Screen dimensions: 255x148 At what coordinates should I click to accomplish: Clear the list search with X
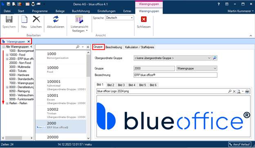point(88,47)
